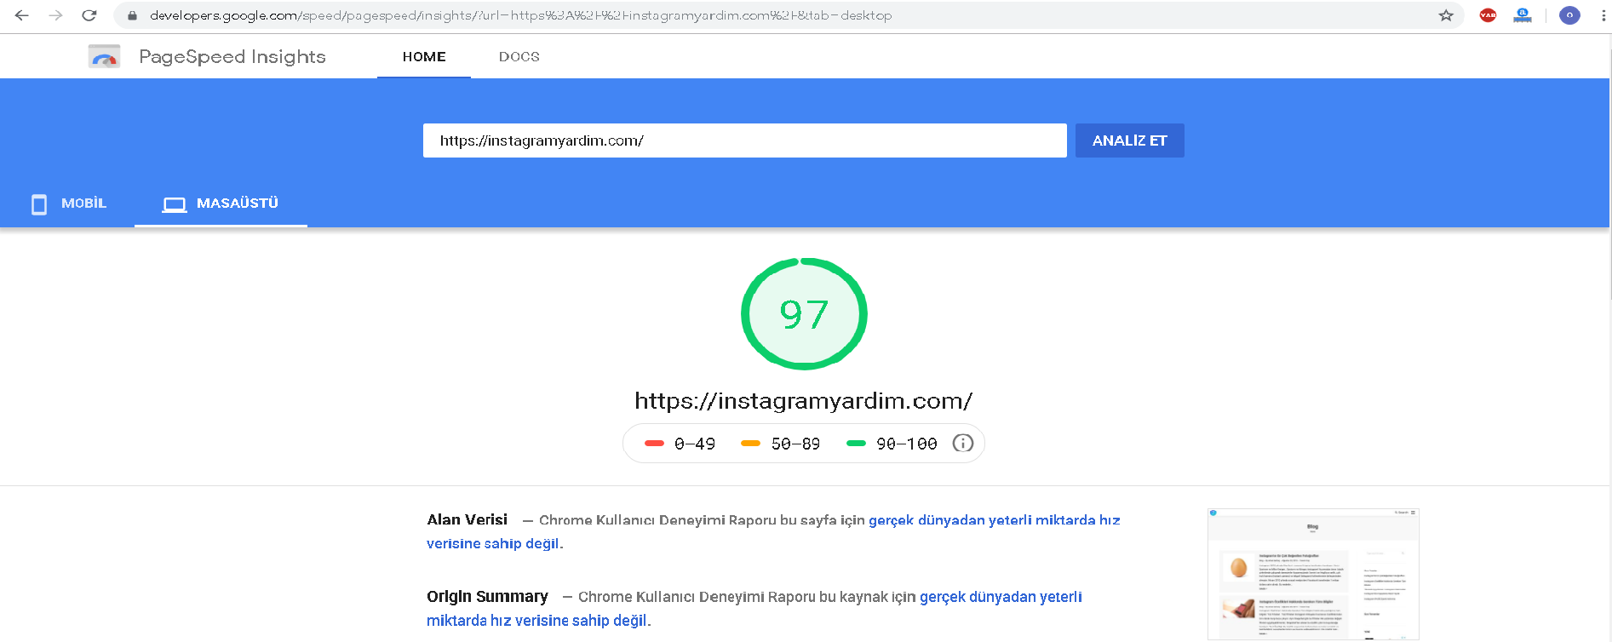The image size is (1612, 642).
Task: Click the ANALİZ ET button
Action: [1130, 140]
